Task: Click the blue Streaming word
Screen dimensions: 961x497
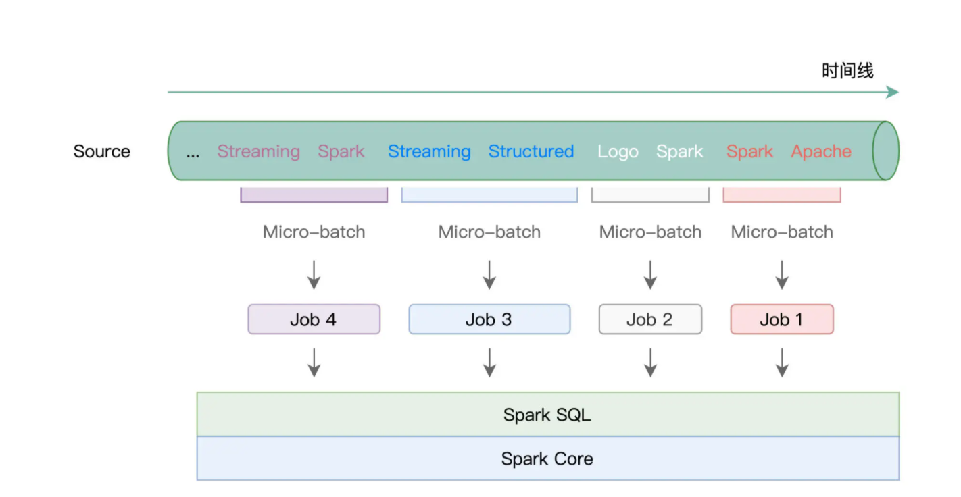Action: point(429,151)
